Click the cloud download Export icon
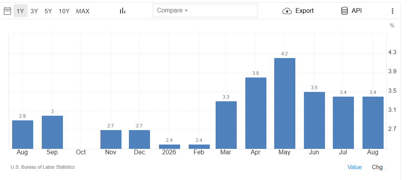 click(287, 11)
